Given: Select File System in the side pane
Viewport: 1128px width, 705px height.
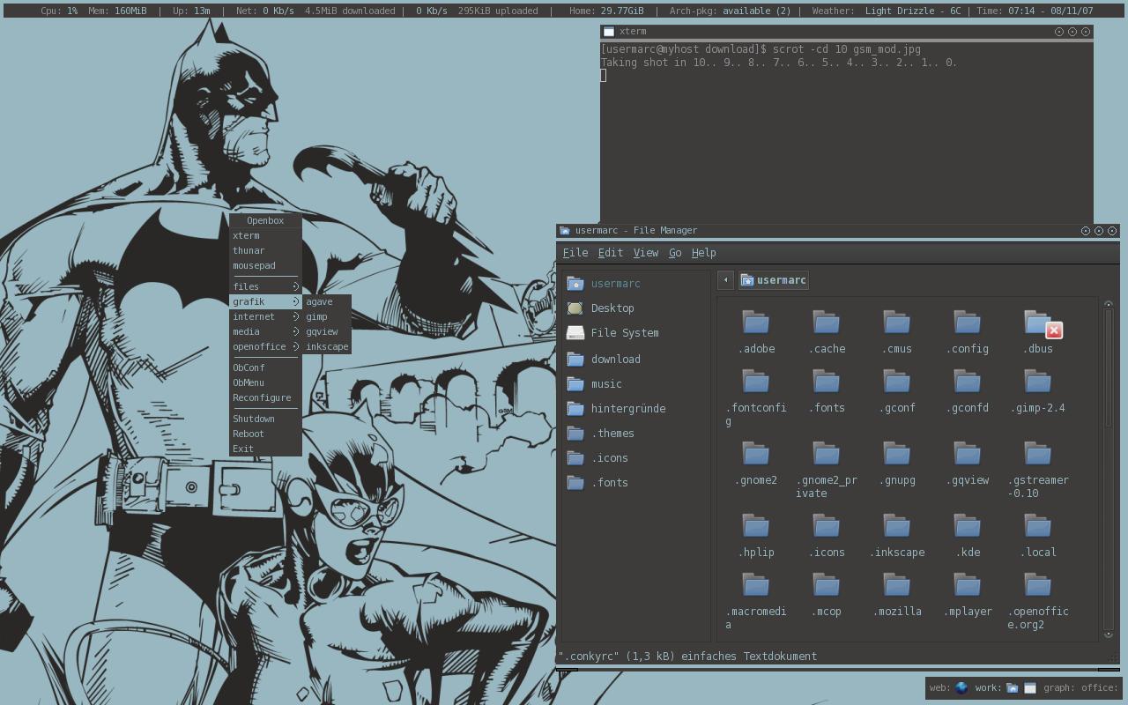Looking at the screenshot, I should click(x=635, y=333).
